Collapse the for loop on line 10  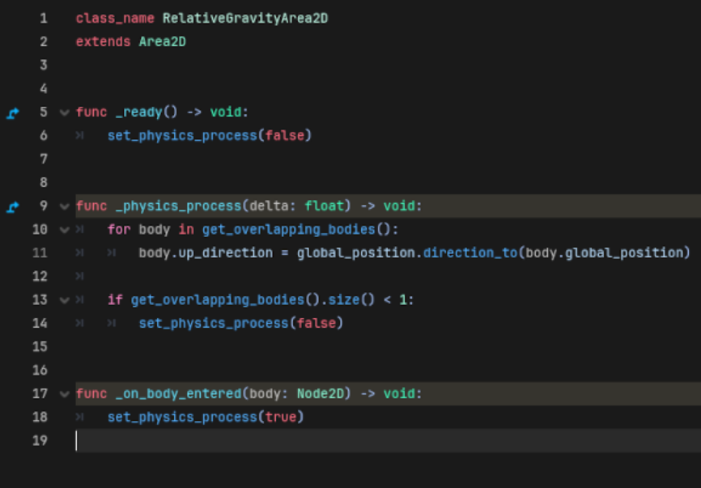click(64, 230)
